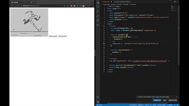
Task: Click the browser back arrow
Action: pyautogui.click(x=12, y=6)
